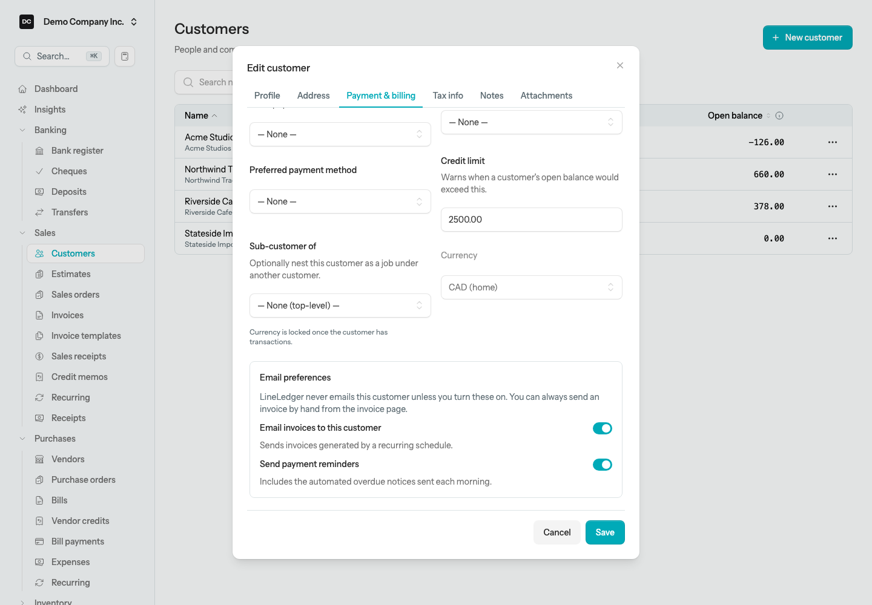This screenshot has height=605, width=872.
Task: Switch to the Attachments tab
Action: [x=546, y=96]
